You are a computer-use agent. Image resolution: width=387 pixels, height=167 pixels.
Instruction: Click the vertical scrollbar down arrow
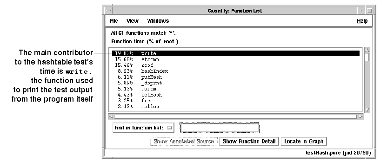point(367,110)
